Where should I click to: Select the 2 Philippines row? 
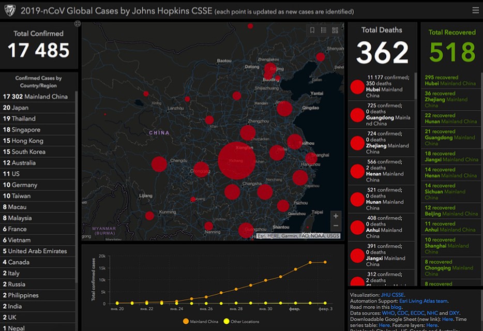pos(38,295)
